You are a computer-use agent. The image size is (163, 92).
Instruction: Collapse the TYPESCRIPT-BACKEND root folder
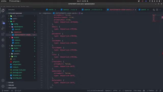click(x=14, y=13)
